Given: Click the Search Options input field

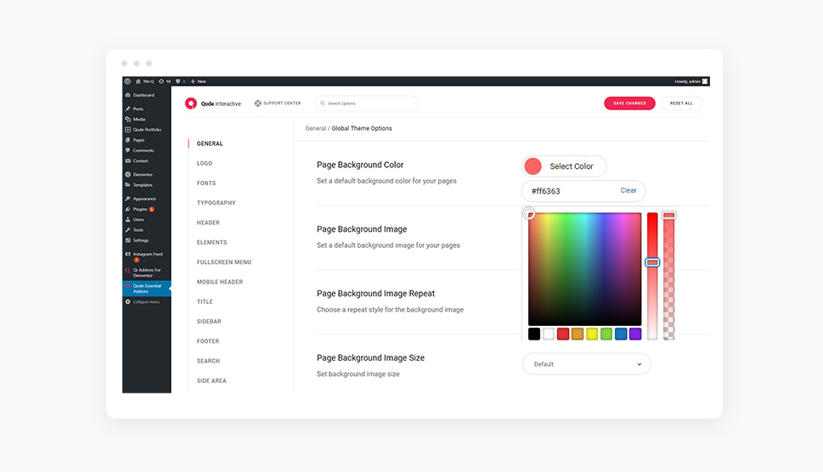Looking at the screenshot, I should pyautogui.click(x=367, y=104).
